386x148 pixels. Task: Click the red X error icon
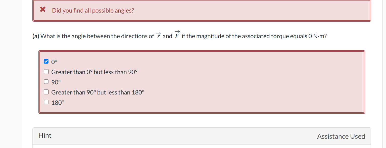coord(43,10)
